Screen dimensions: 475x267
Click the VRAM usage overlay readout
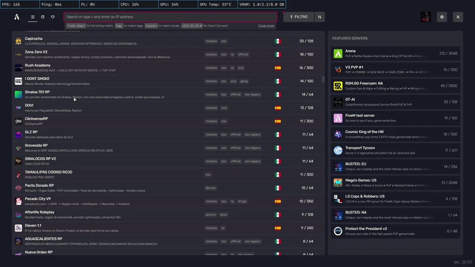[x=262, y=4]
